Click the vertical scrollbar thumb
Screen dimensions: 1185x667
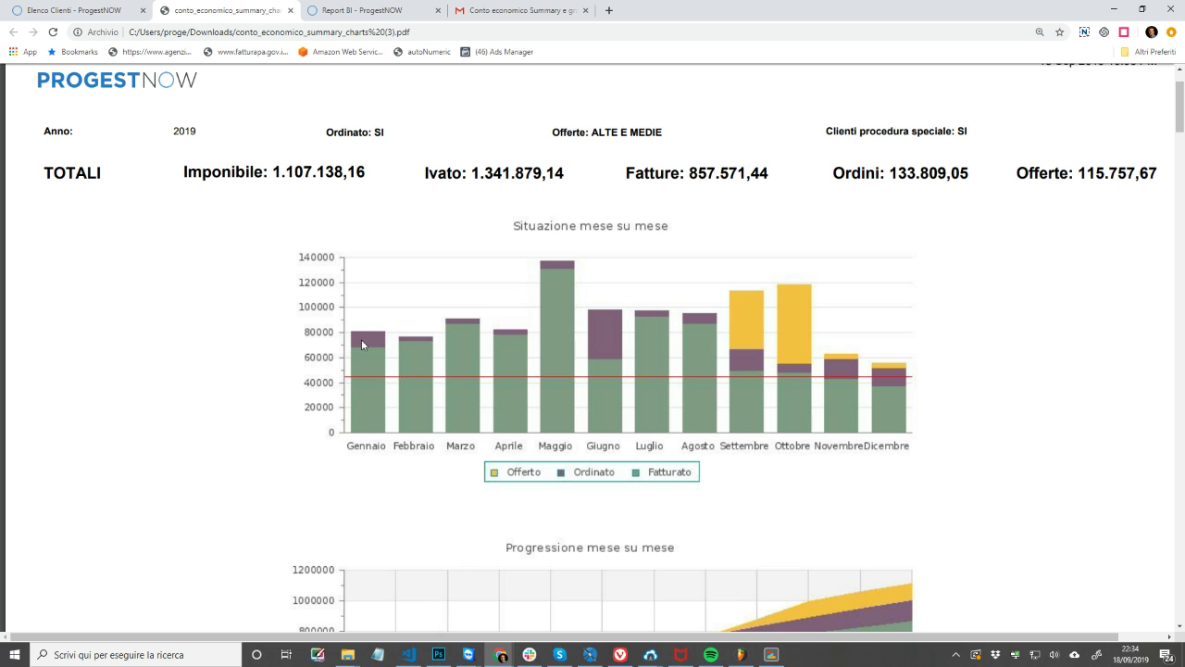(x=1179, y=107)
